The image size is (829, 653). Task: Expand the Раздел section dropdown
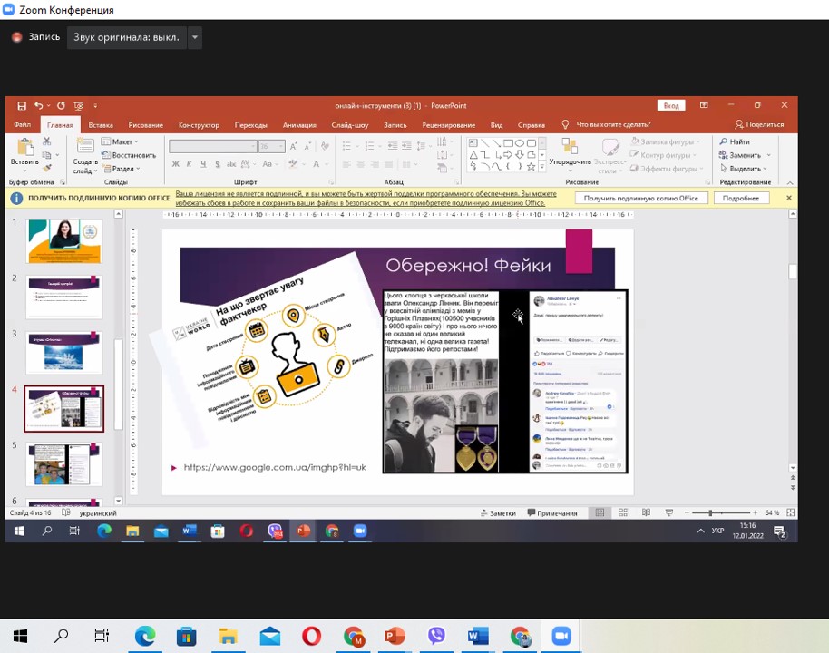124,168
